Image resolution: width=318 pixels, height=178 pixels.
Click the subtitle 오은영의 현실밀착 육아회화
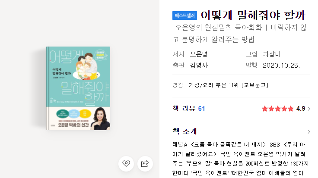pyautogui.click(x=219, y=27)
